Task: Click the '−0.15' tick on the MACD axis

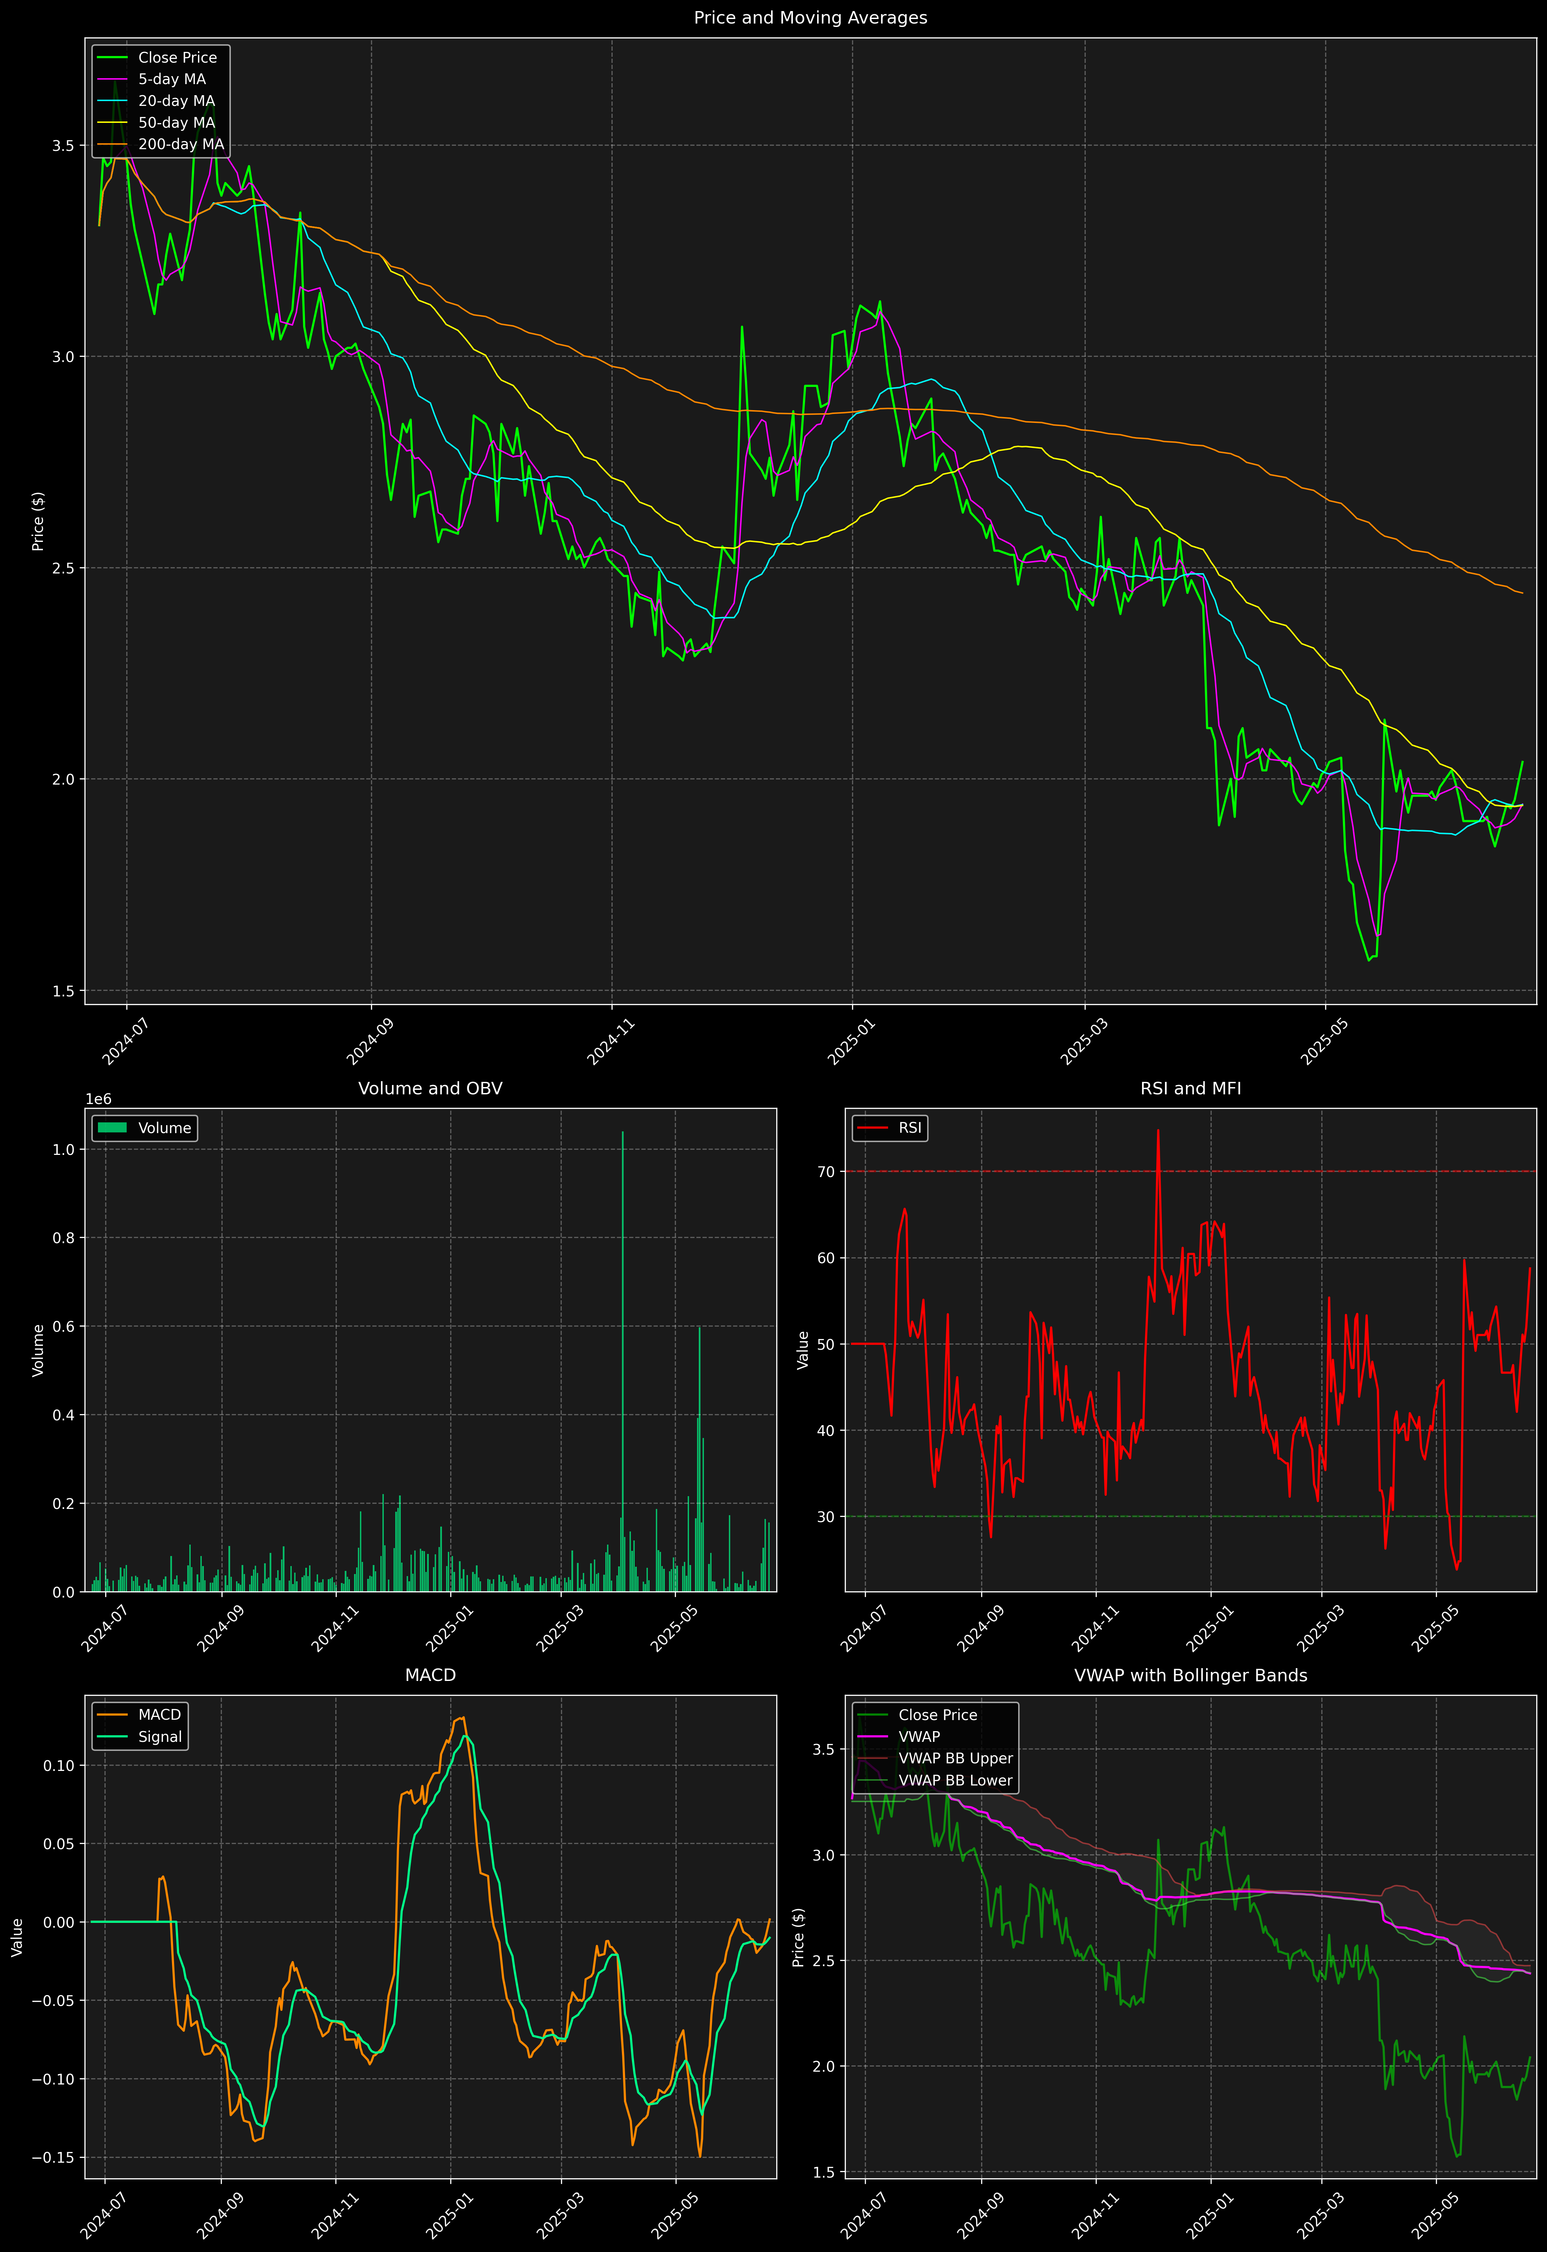Action: pyautogui.click(x=52, y=2158)
